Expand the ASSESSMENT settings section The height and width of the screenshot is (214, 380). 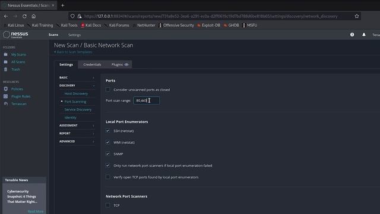[77, 125]
